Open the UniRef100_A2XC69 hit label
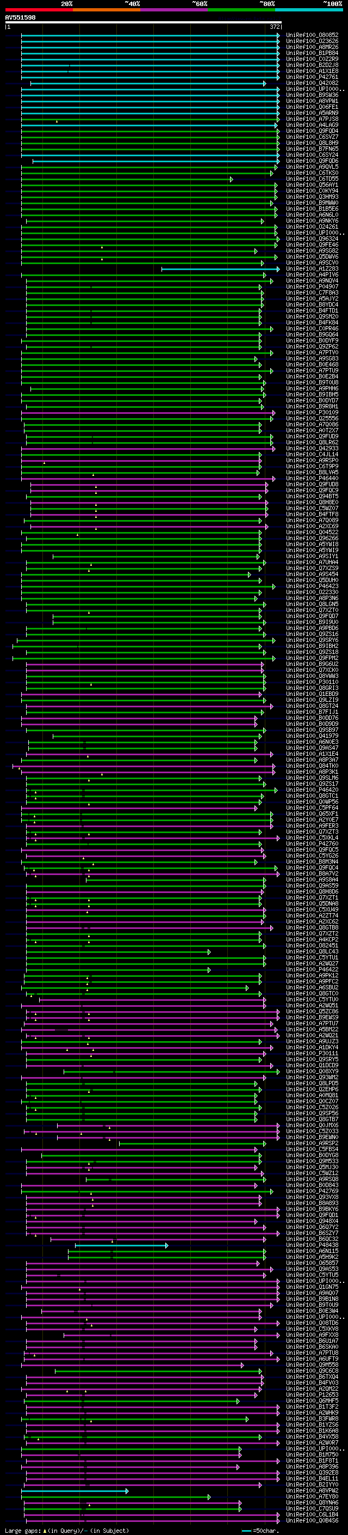The image size is (348, 1535). click(x=312, y=526)
